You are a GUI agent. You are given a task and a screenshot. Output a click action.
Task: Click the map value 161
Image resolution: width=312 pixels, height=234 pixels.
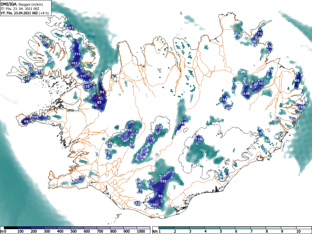(x=261, y=133)
